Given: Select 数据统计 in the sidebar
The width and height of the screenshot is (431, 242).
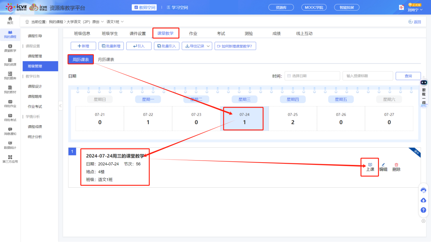Looking at the screenshot, I should point(10,145).
